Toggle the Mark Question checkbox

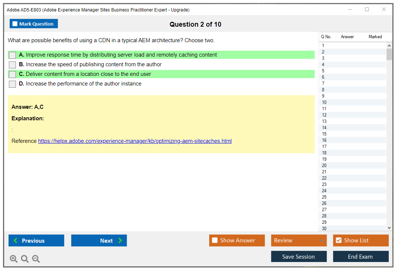pos(15,24)
